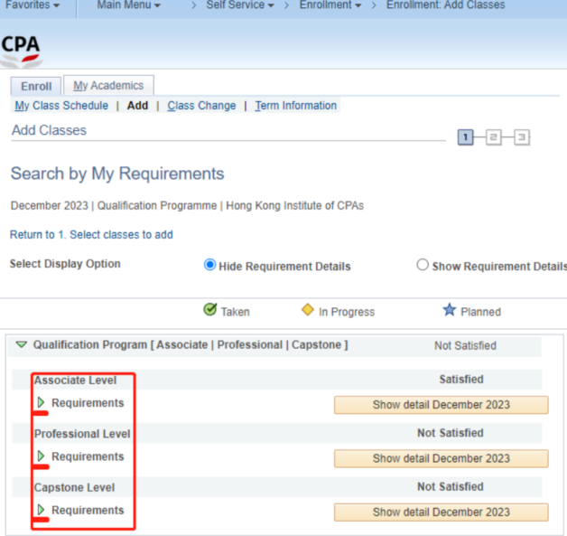Click the green Taken checkmark legend icon
The height and width of the screenshot is (536, 567).
tap(210, 309)
